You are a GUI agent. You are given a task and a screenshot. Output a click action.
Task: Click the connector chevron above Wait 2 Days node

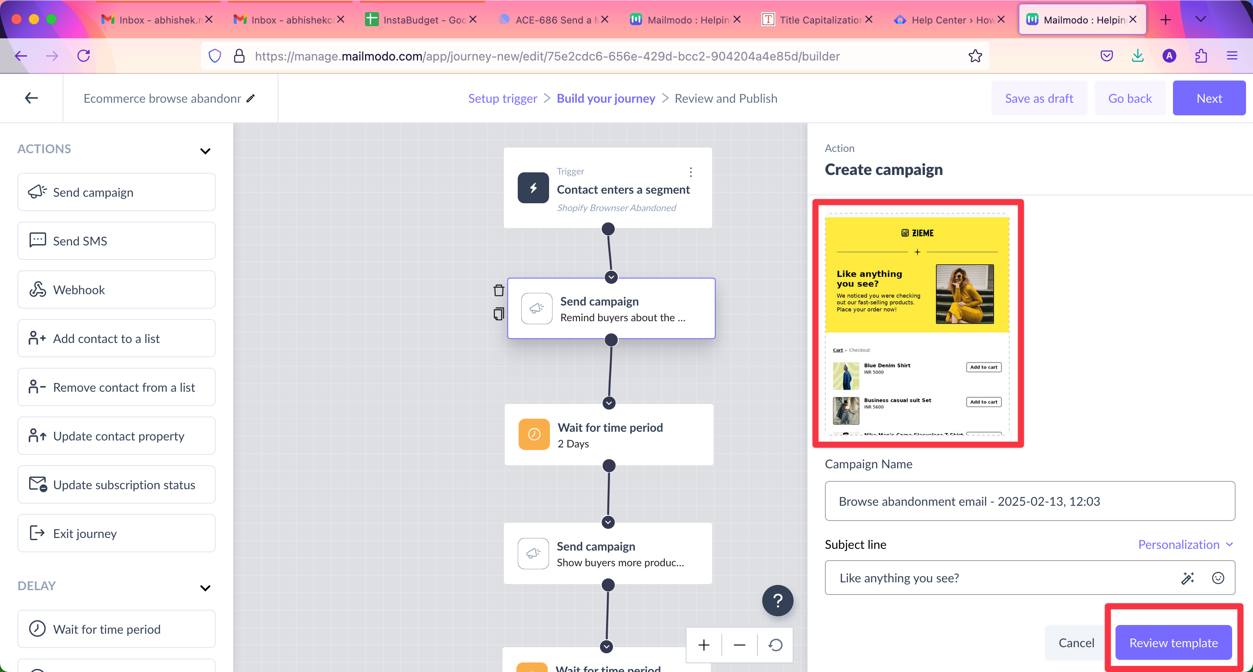point(609,403)
